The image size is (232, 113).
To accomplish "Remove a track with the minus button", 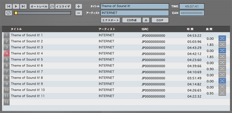I will [x=79, y=13].
